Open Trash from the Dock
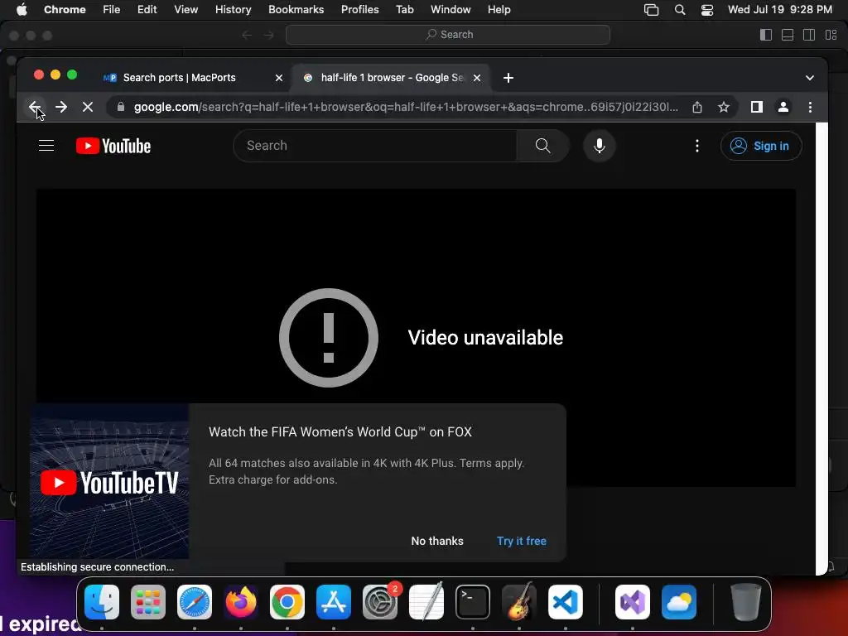 (746, 602)
